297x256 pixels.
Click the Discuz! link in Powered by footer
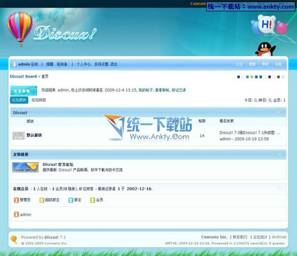point(52,237)
